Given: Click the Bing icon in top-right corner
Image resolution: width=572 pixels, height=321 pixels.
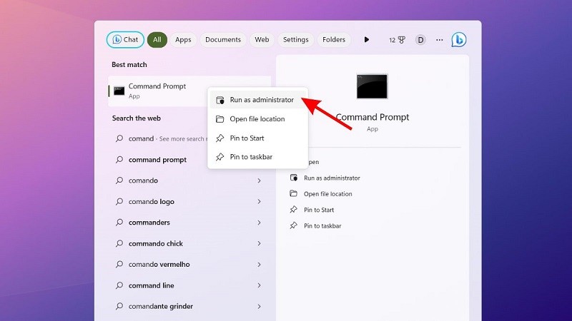Looking at the screenshot, I should [x=459, y=40].
